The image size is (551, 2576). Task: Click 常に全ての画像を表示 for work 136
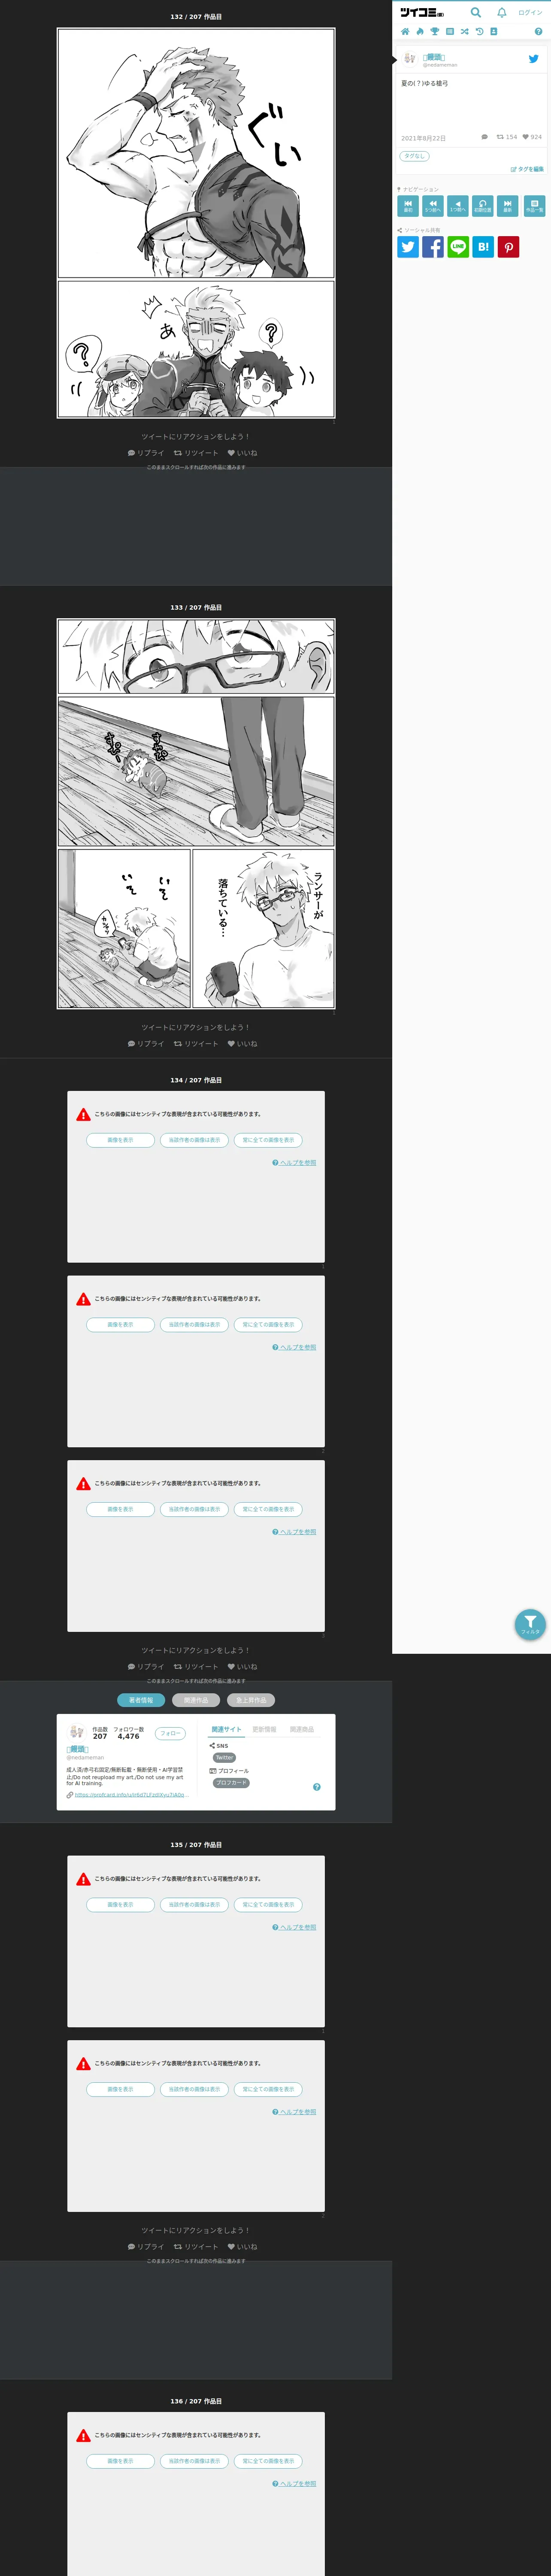pyautogui.click(x=268, y=2460)
